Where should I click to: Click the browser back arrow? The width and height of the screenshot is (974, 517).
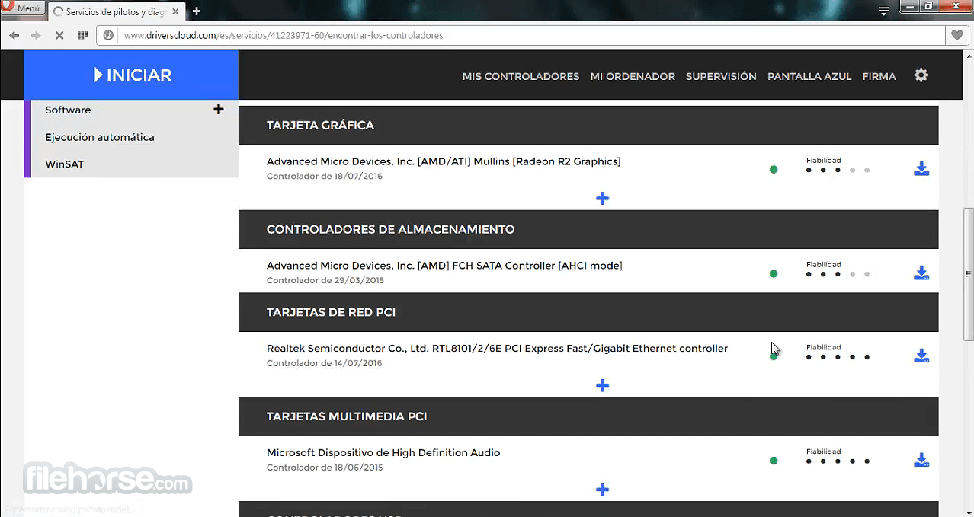tap(14, 35)
